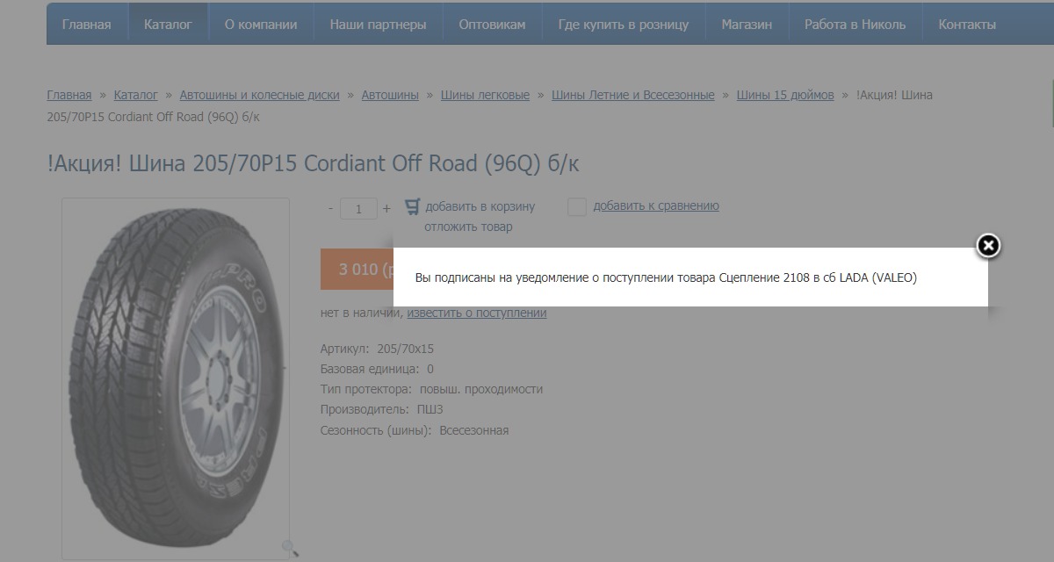Open Где купить в розницу
This screenshot has height=562, width=1054.
pos(624,25)
